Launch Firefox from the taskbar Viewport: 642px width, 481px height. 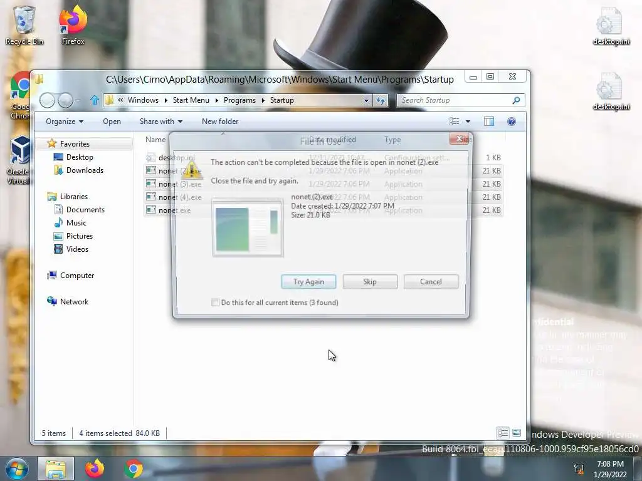point(95,468)
